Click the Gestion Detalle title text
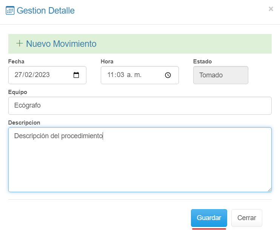280x245 pixels. coord(46,11)
